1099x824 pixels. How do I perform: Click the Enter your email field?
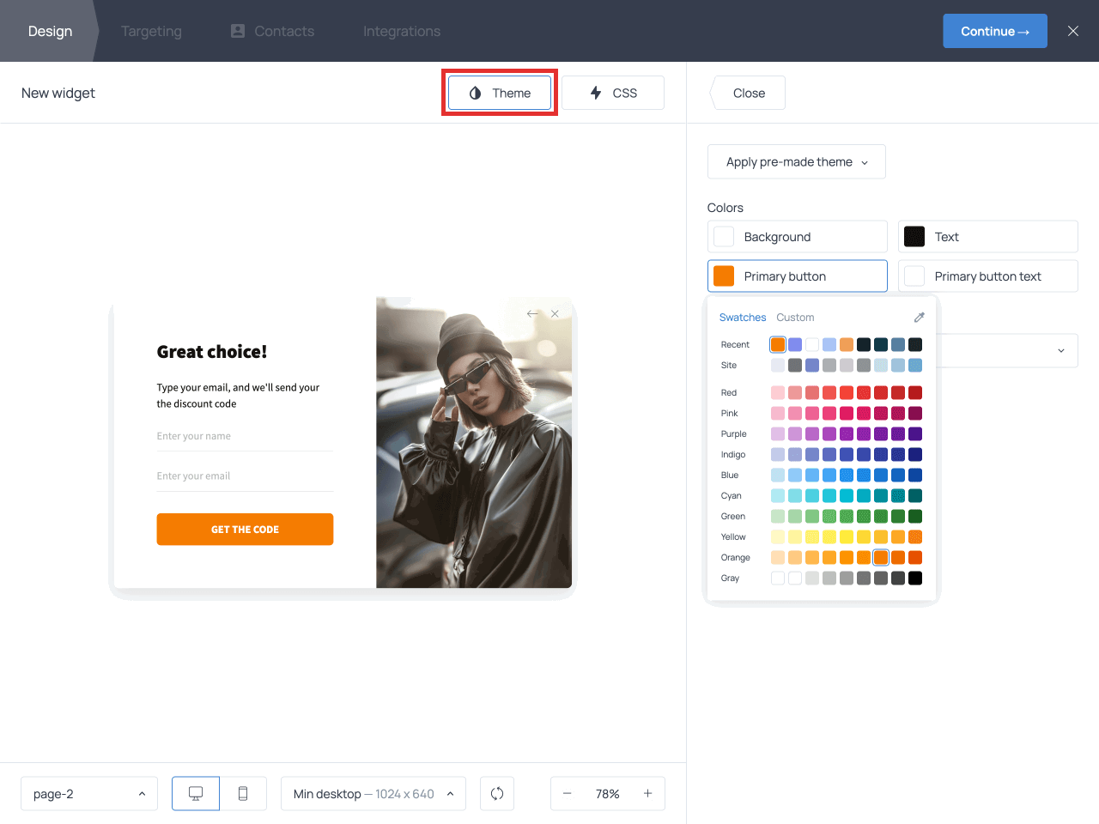pyautogui.click(x=245, y=476)
